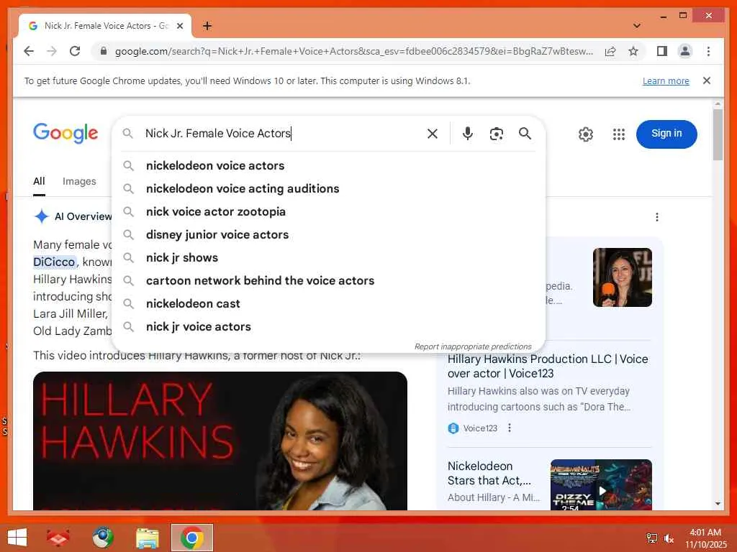Switch to the Images tab
Image resolution: width=737 pixels, height=552 pixels.
pos(79,181)
